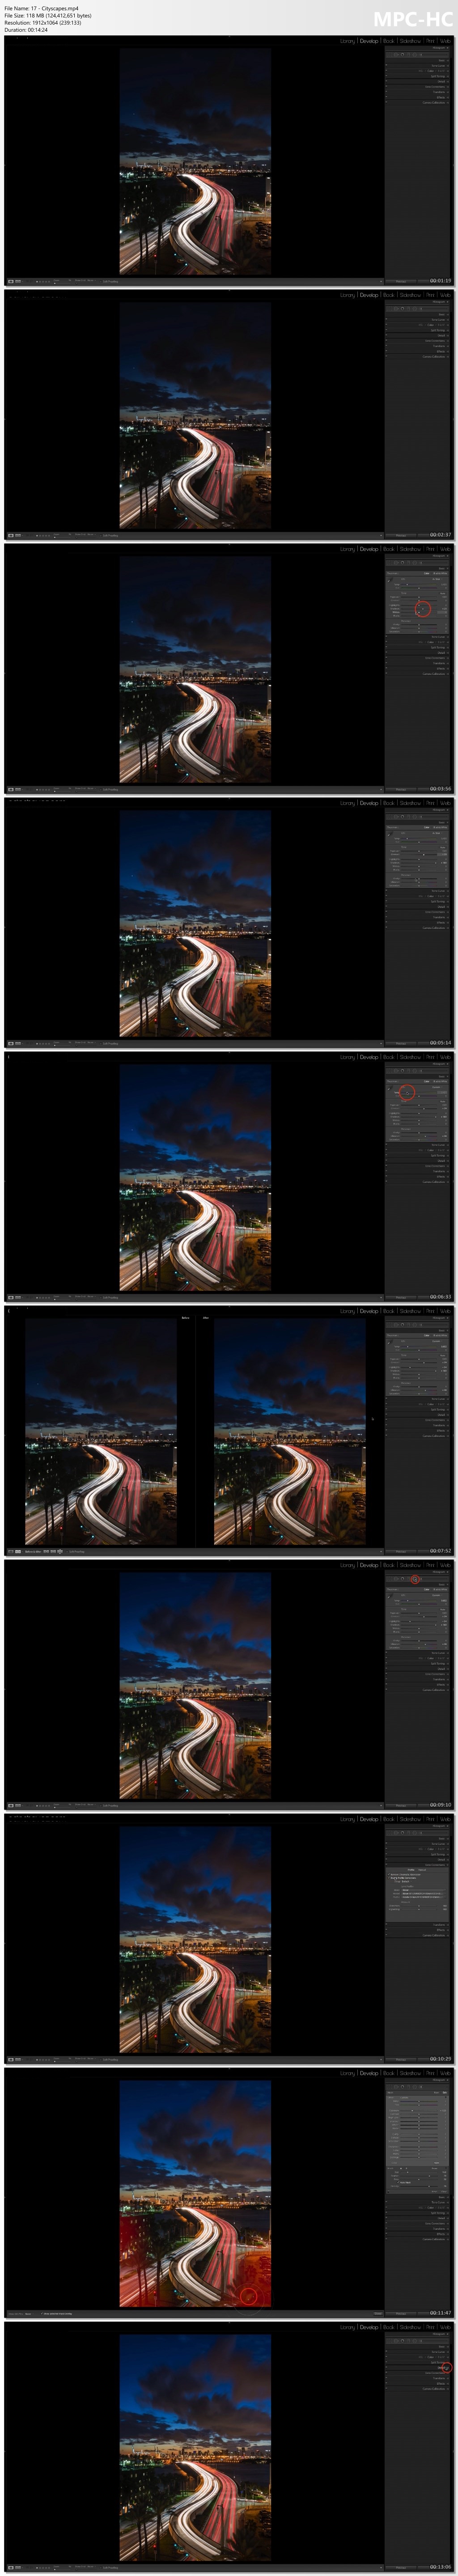
Task: Toggle Detail panel switch in 00:03:56 frame
Action: tap(387, 652)
